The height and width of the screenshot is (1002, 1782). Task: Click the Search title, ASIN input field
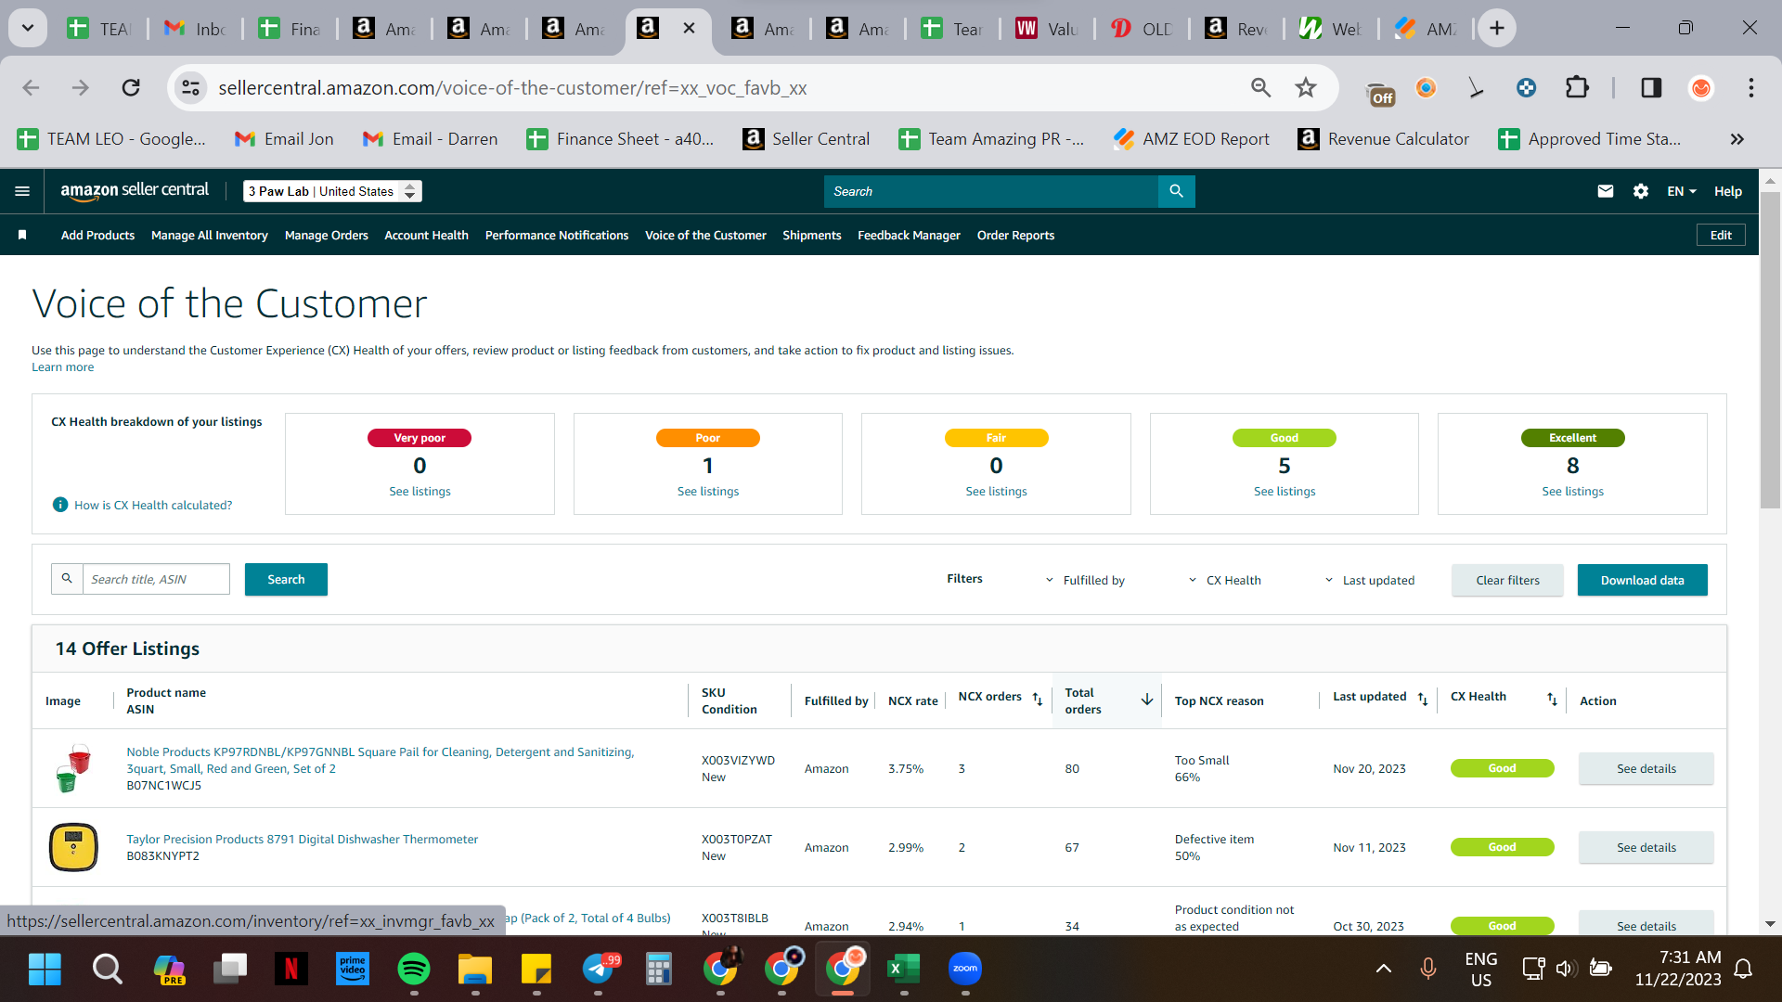tap(156, 579)
